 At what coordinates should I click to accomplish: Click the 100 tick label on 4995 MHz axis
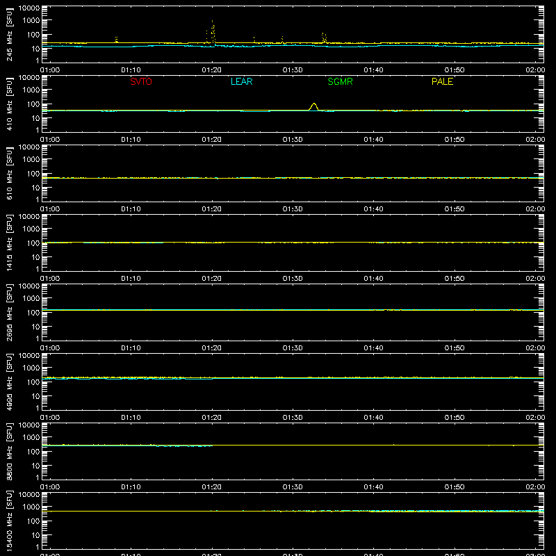point(33,382)
